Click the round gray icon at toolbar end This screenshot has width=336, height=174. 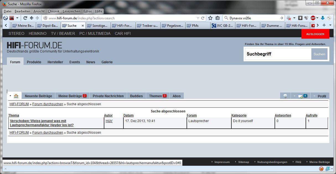329,18
